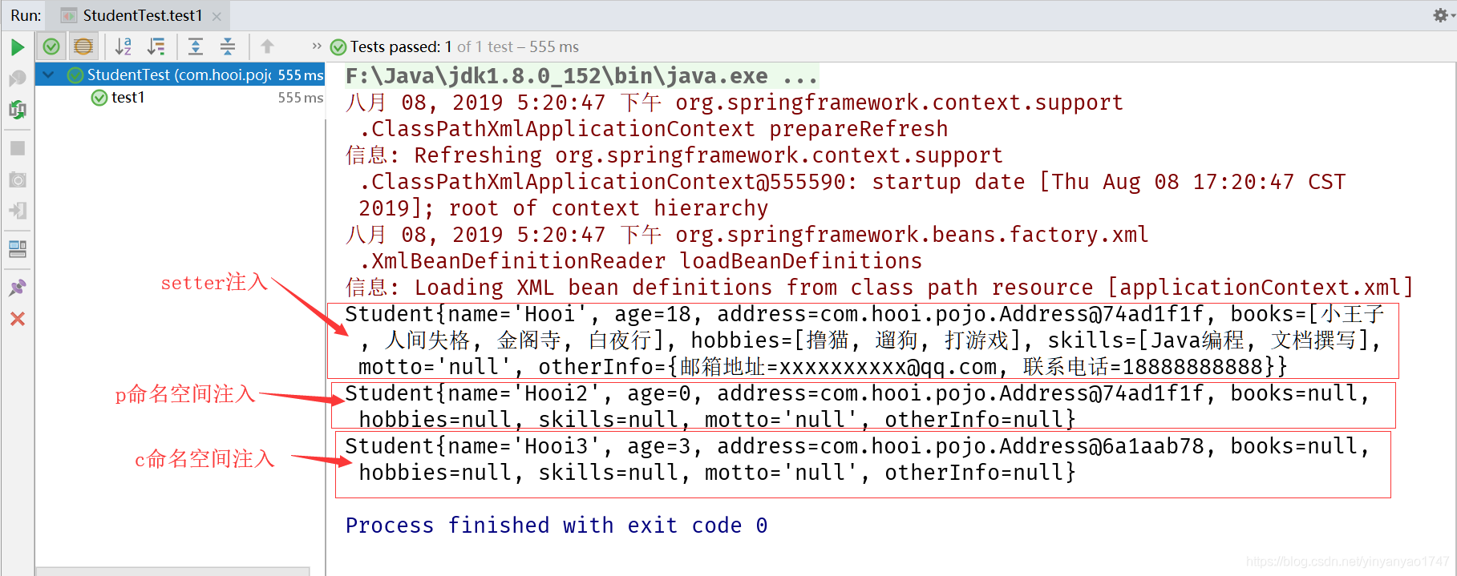Click the exit/import arrow icon in sidebar

(x=18, y=211)
